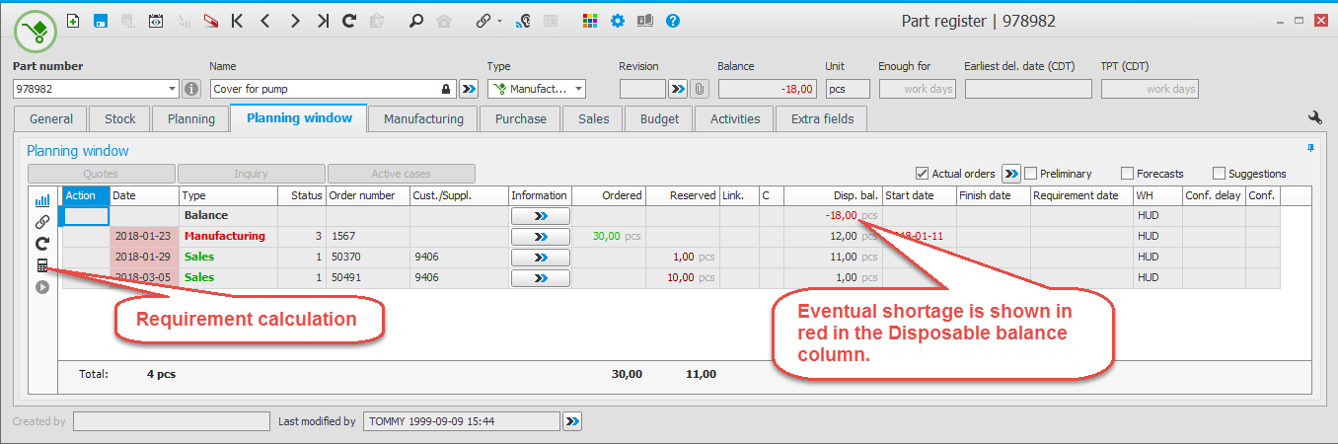Image resolution: width=1338 pixels, height=444 pixels.
Task: Open the magnifier search icon in the toolbar
Action: coord(416,21)
